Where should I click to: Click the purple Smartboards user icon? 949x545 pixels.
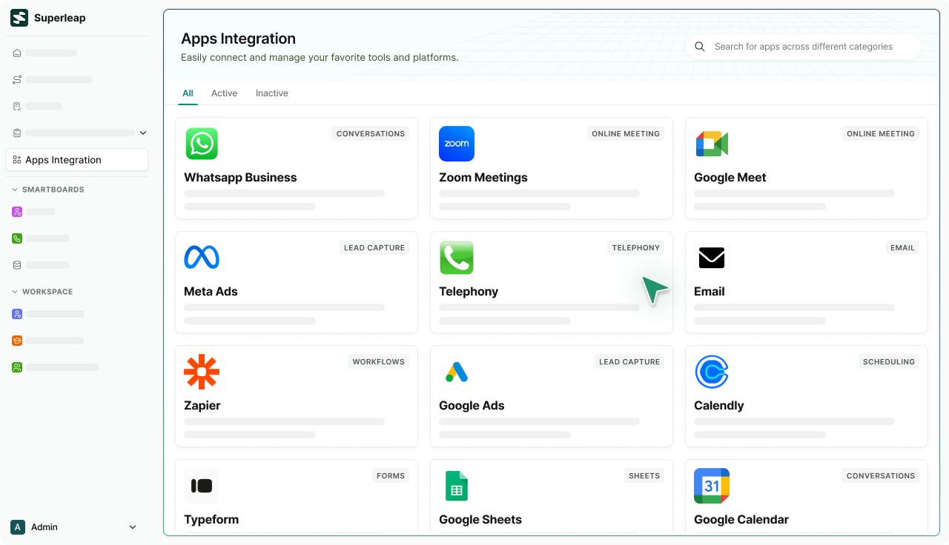pos(17,212)
